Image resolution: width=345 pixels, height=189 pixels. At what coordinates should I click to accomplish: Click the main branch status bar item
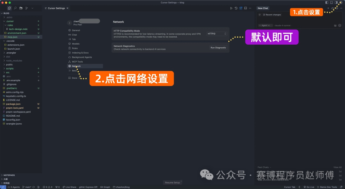point(27,187)
